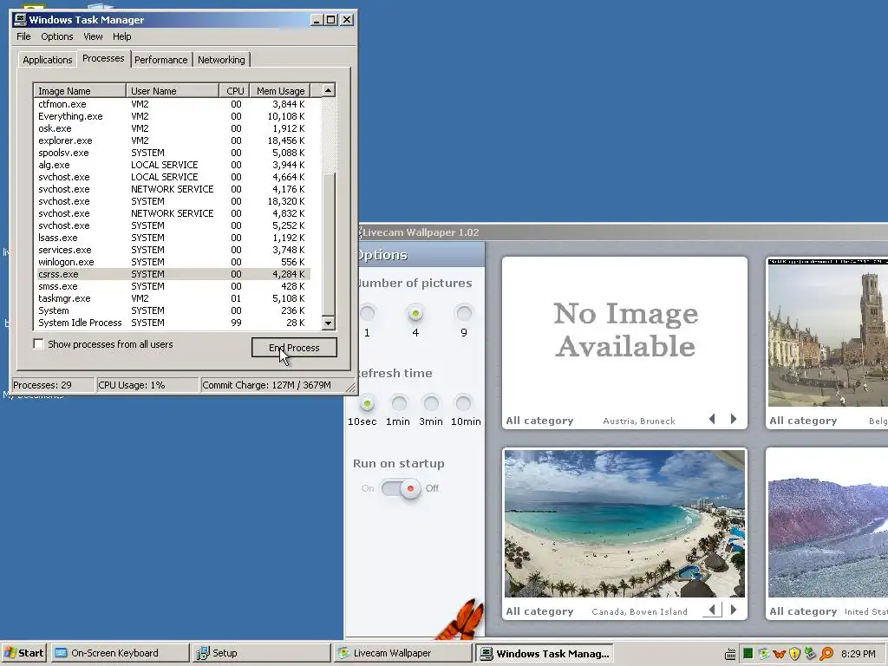Switch to Setup taskbar button

pos(260,653)
